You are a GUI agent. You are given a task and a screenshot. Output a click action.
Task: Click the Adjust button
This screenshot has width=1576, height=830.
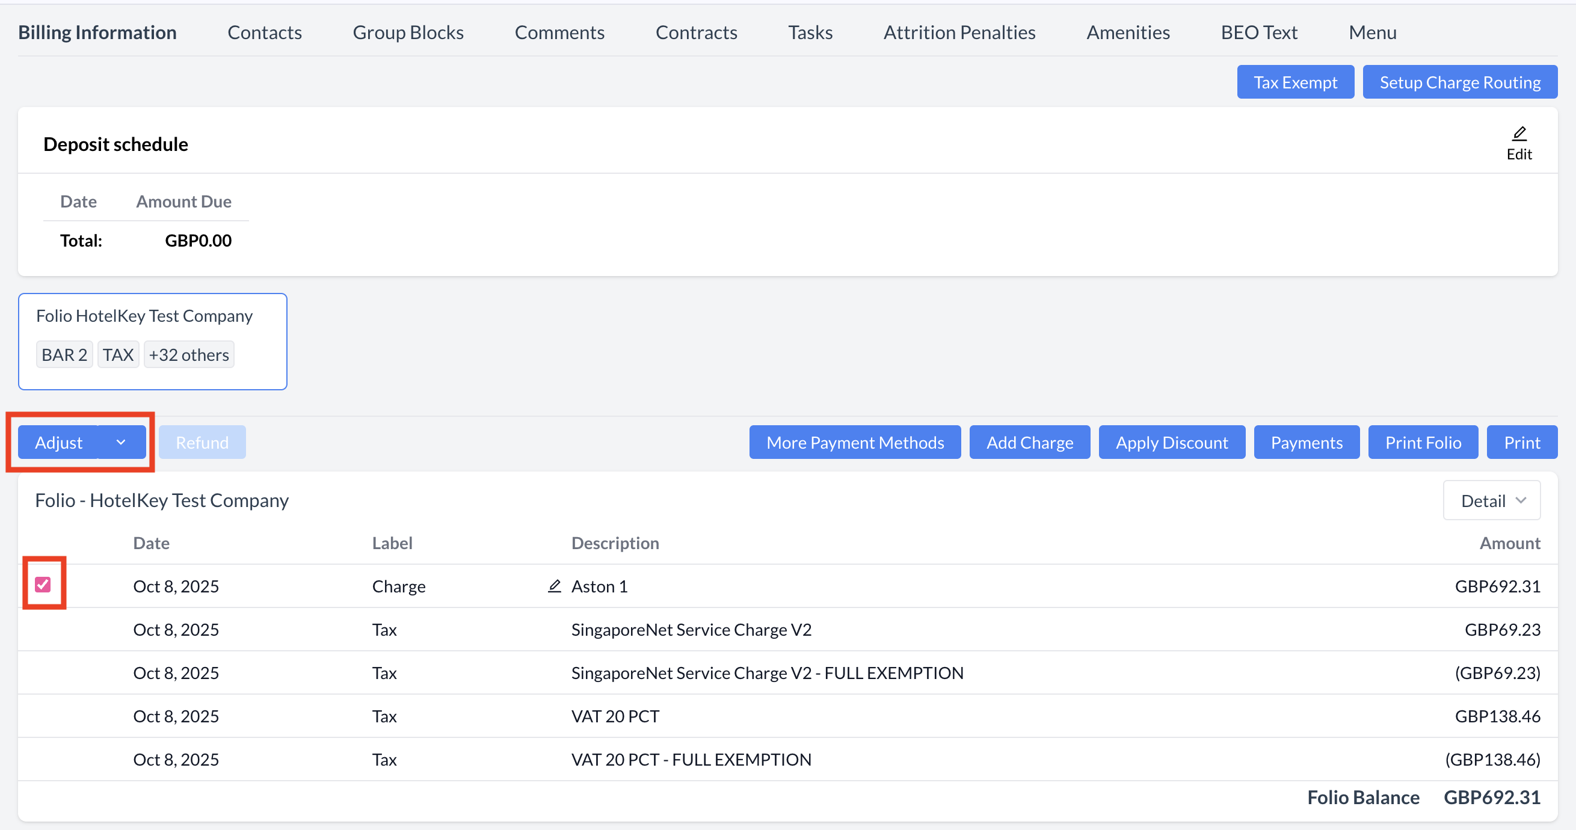(x=59, y=442)
